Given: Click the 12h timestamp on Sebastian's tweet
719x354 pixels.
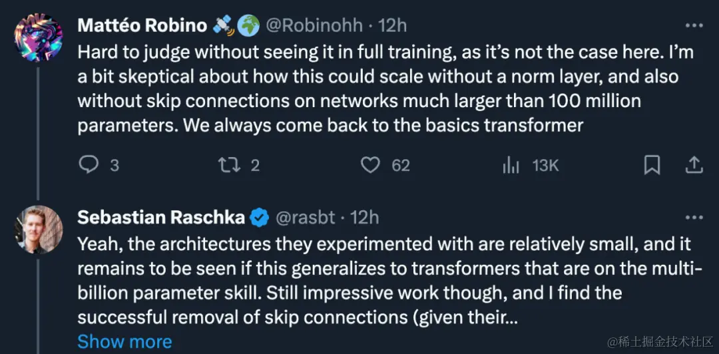Looking at the screenshot, I should (364, 217).
